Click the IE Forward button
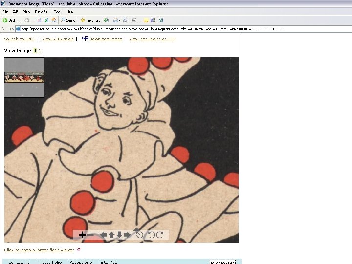 click(27, 21)
